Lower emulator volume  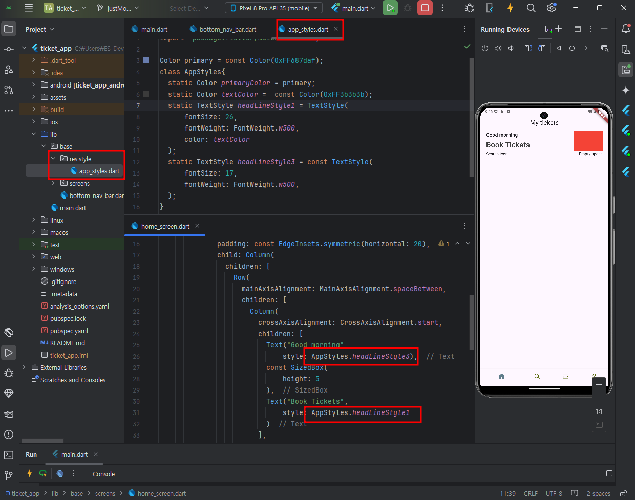(x=511, y=48)
